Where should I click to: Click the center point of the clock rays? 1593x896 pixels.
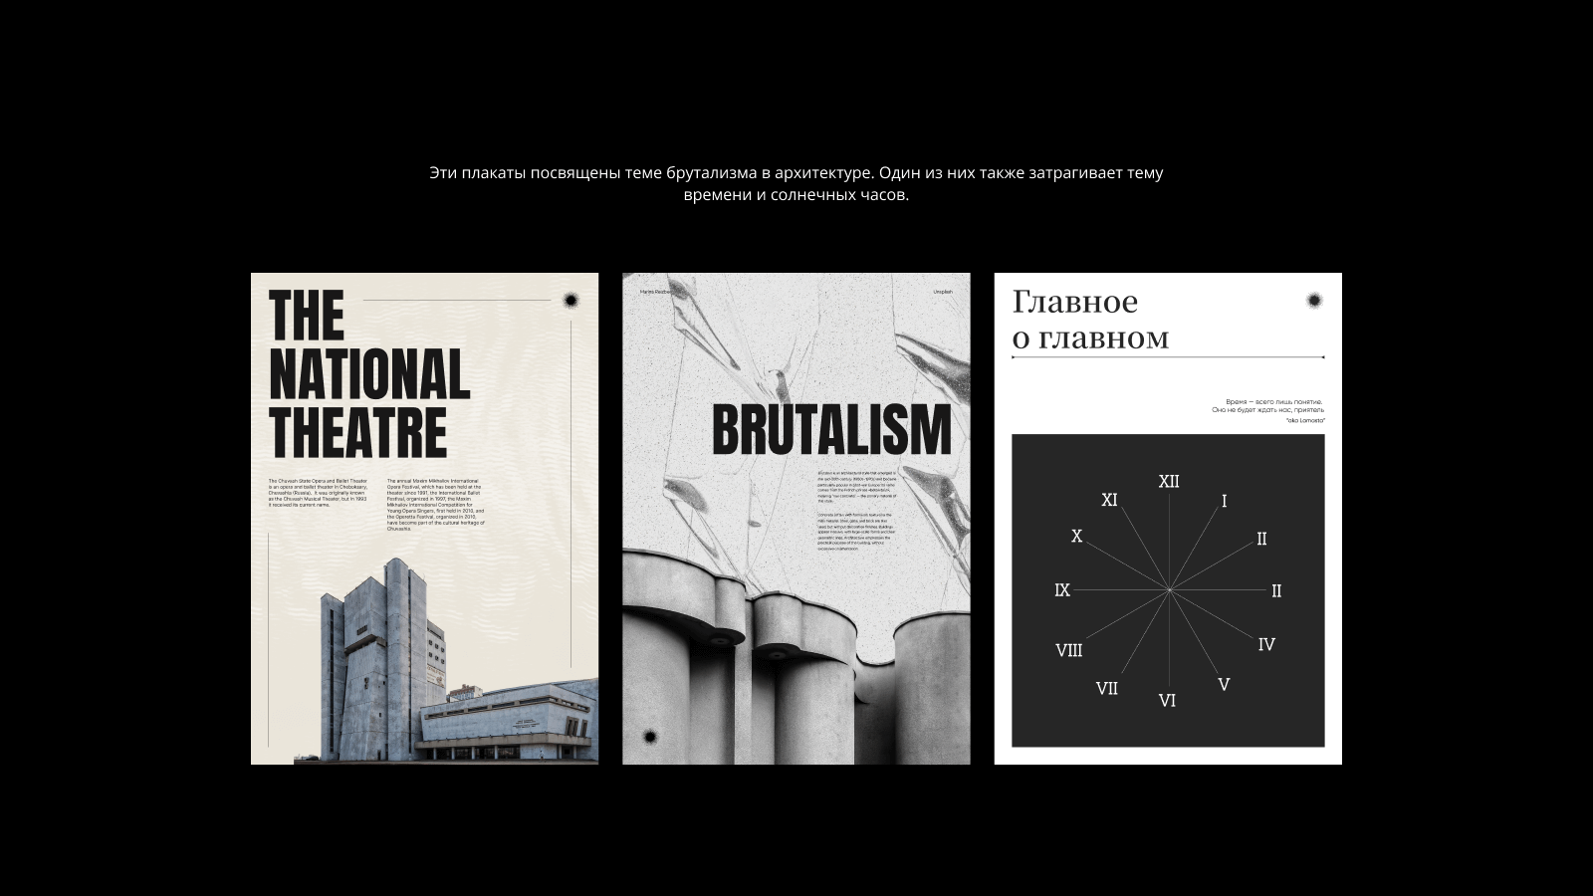point(1169,590)
